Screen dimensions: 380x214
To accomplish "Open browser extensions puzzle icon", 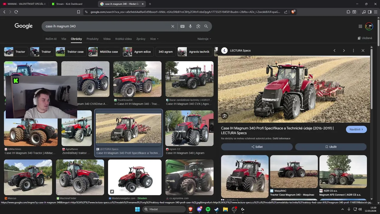I will [348, 12].
